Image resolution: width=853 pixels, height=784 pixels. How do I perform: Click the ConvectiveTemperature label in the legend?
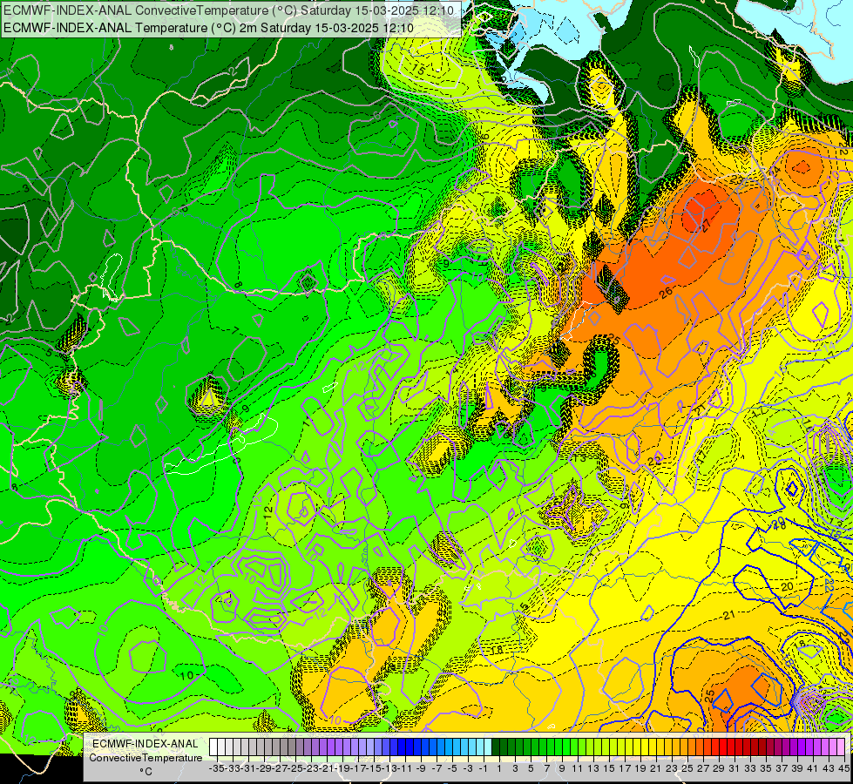tap(146, 758)
